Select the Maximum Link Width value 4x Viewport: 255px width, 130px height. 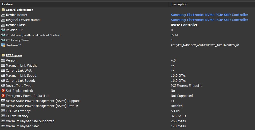(x=172, y=66)
